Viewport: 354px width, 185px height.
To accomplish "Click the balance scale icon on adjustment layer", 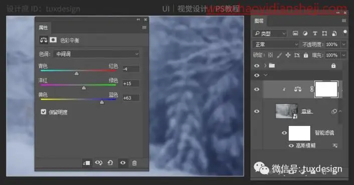I will (298, 89).
